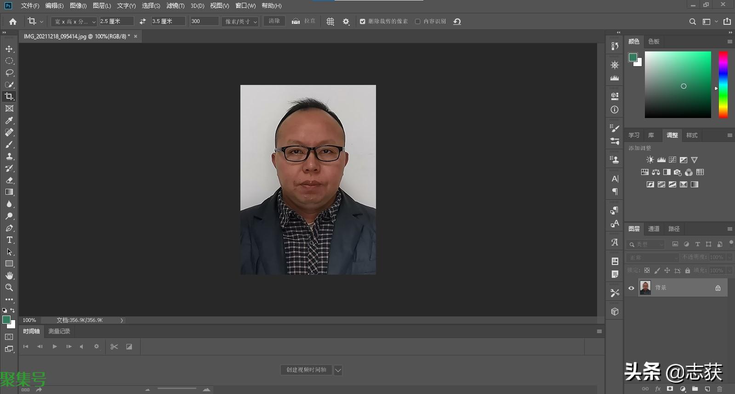Viewport: 735px width, 394px height.
Task: Hide the Background layer visibility
Action: pyautogui.click(x=631, y=288)
